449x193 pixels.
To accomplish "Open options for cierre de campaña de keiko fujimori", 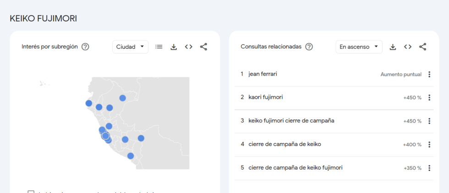I will point(429,168).
